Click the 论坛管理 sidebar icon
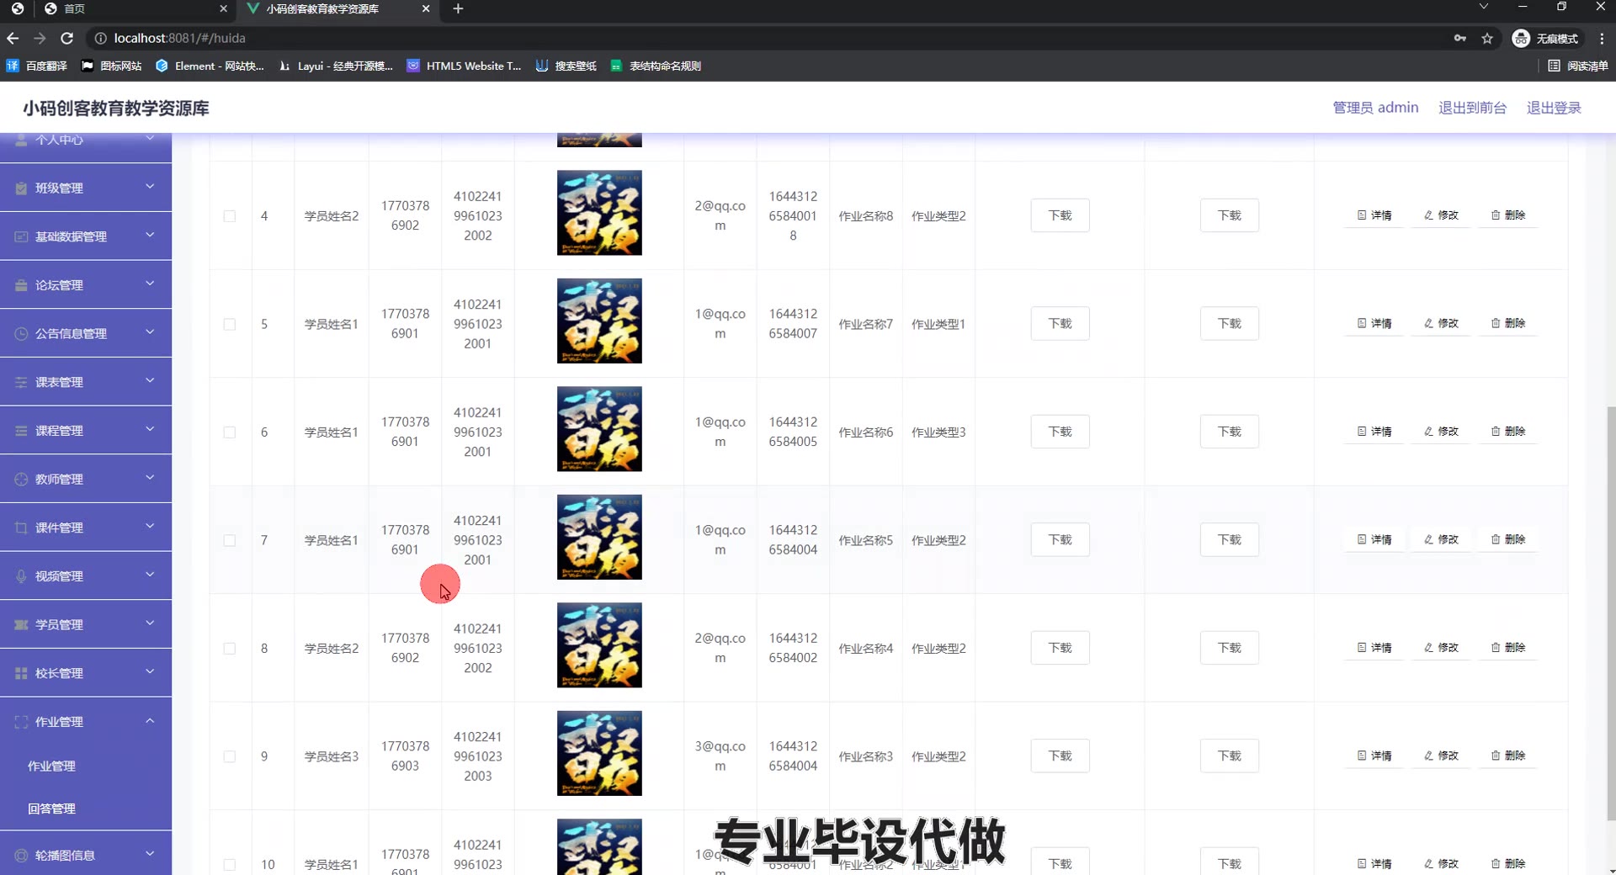 click(x=21, y=285)
